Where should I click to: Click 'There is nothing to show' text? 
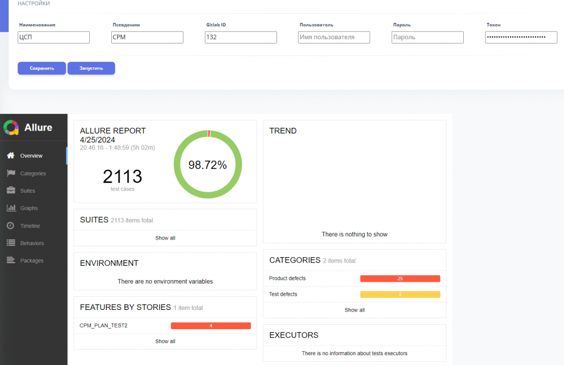(354, 235)
